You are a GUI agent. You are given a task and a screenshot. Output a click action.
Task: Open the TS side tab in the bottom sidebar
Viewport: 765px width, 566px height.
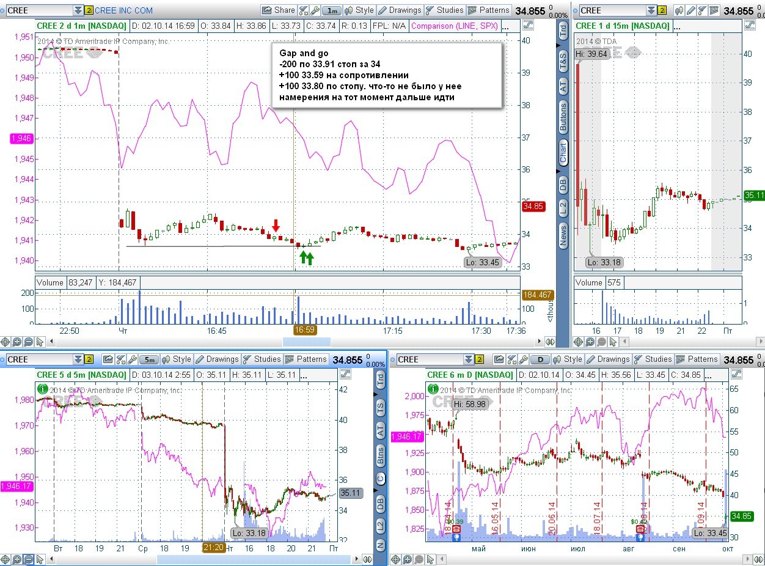coord(381,408)
